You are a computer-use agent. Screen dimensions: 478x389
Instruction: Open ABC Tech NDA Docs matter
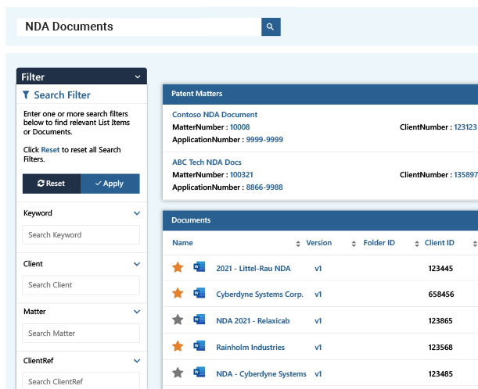(x=207, y=162)
